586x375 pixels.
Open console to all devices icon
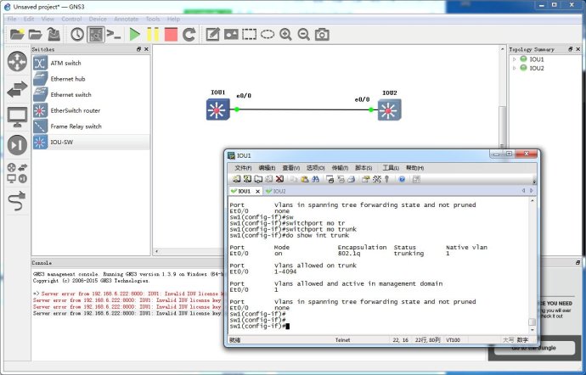click(114, 35)
